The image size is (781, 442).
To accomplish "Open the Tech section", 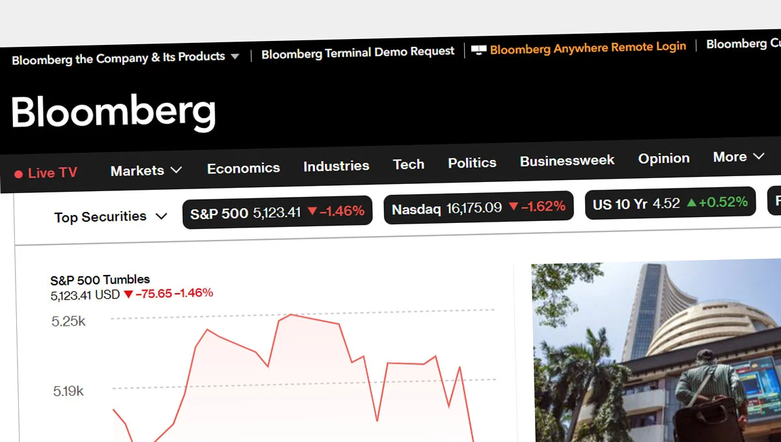I will pyautogui.click(x=409, y=164).
